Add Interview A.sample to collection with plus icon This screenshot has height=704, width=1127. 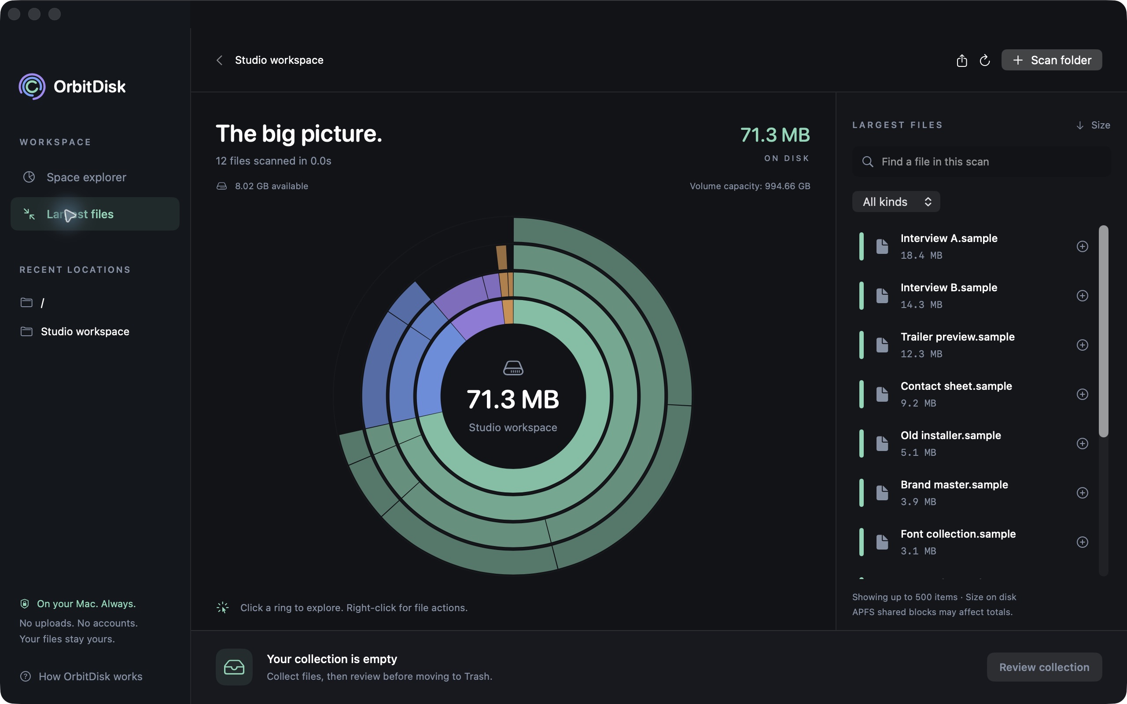coord(1082,246)
